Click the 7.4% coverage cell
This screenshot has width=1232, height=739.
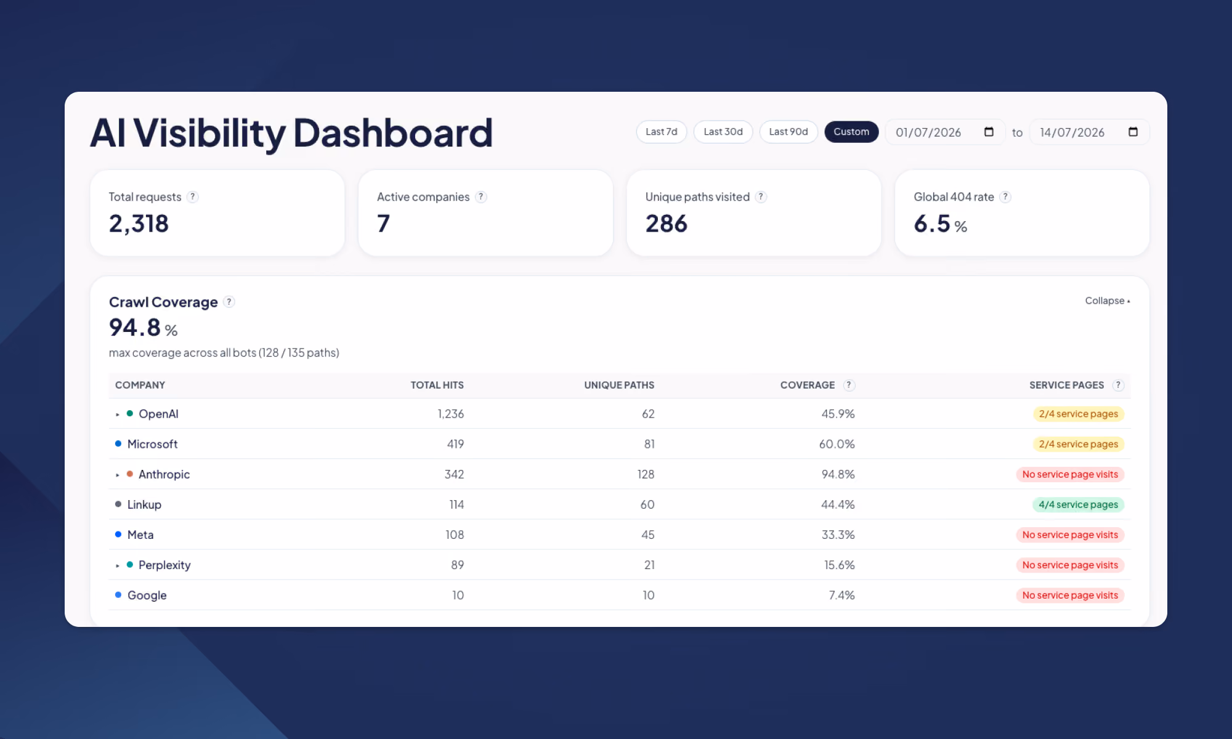pos(841,595)
